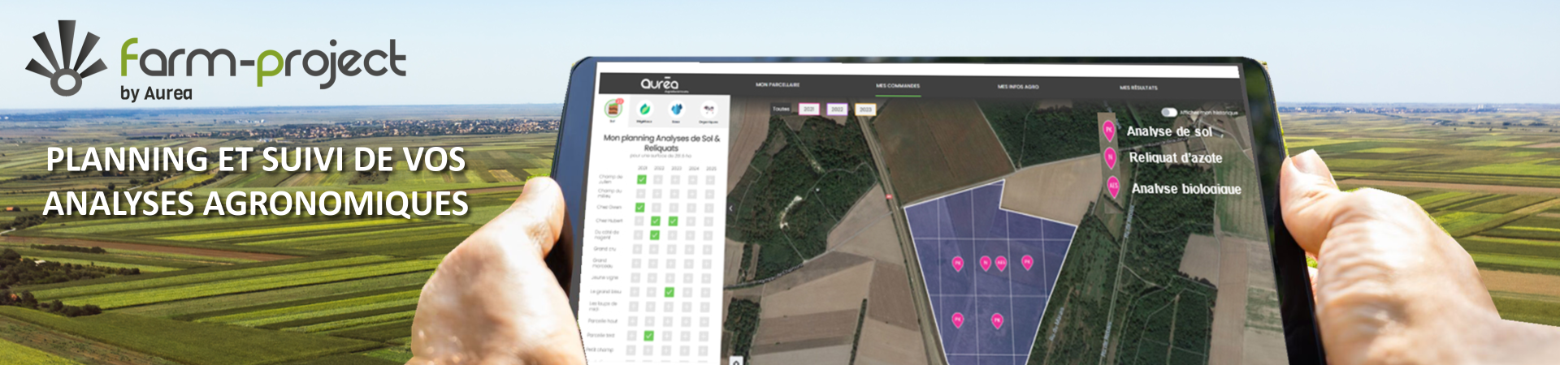Screen dimensions: 1560x365
Task: Collapse the planning side panel arrow
Action: coord(730,208)
